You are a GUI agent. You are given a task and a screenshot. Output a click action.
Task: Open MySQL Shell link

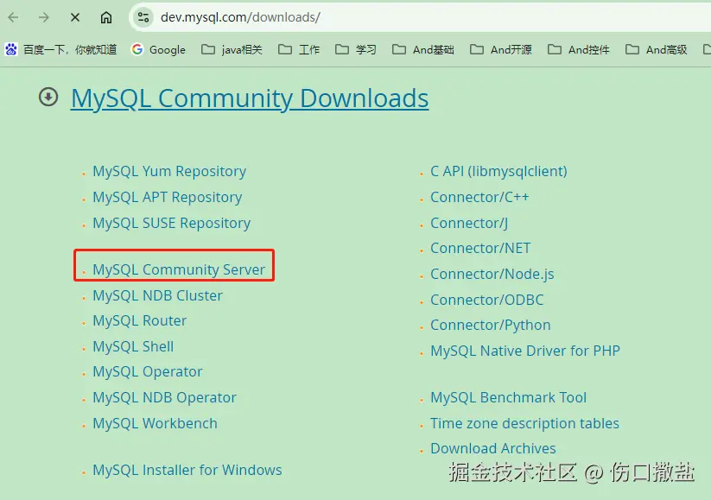pyautogui.click(x=133, y=347)
